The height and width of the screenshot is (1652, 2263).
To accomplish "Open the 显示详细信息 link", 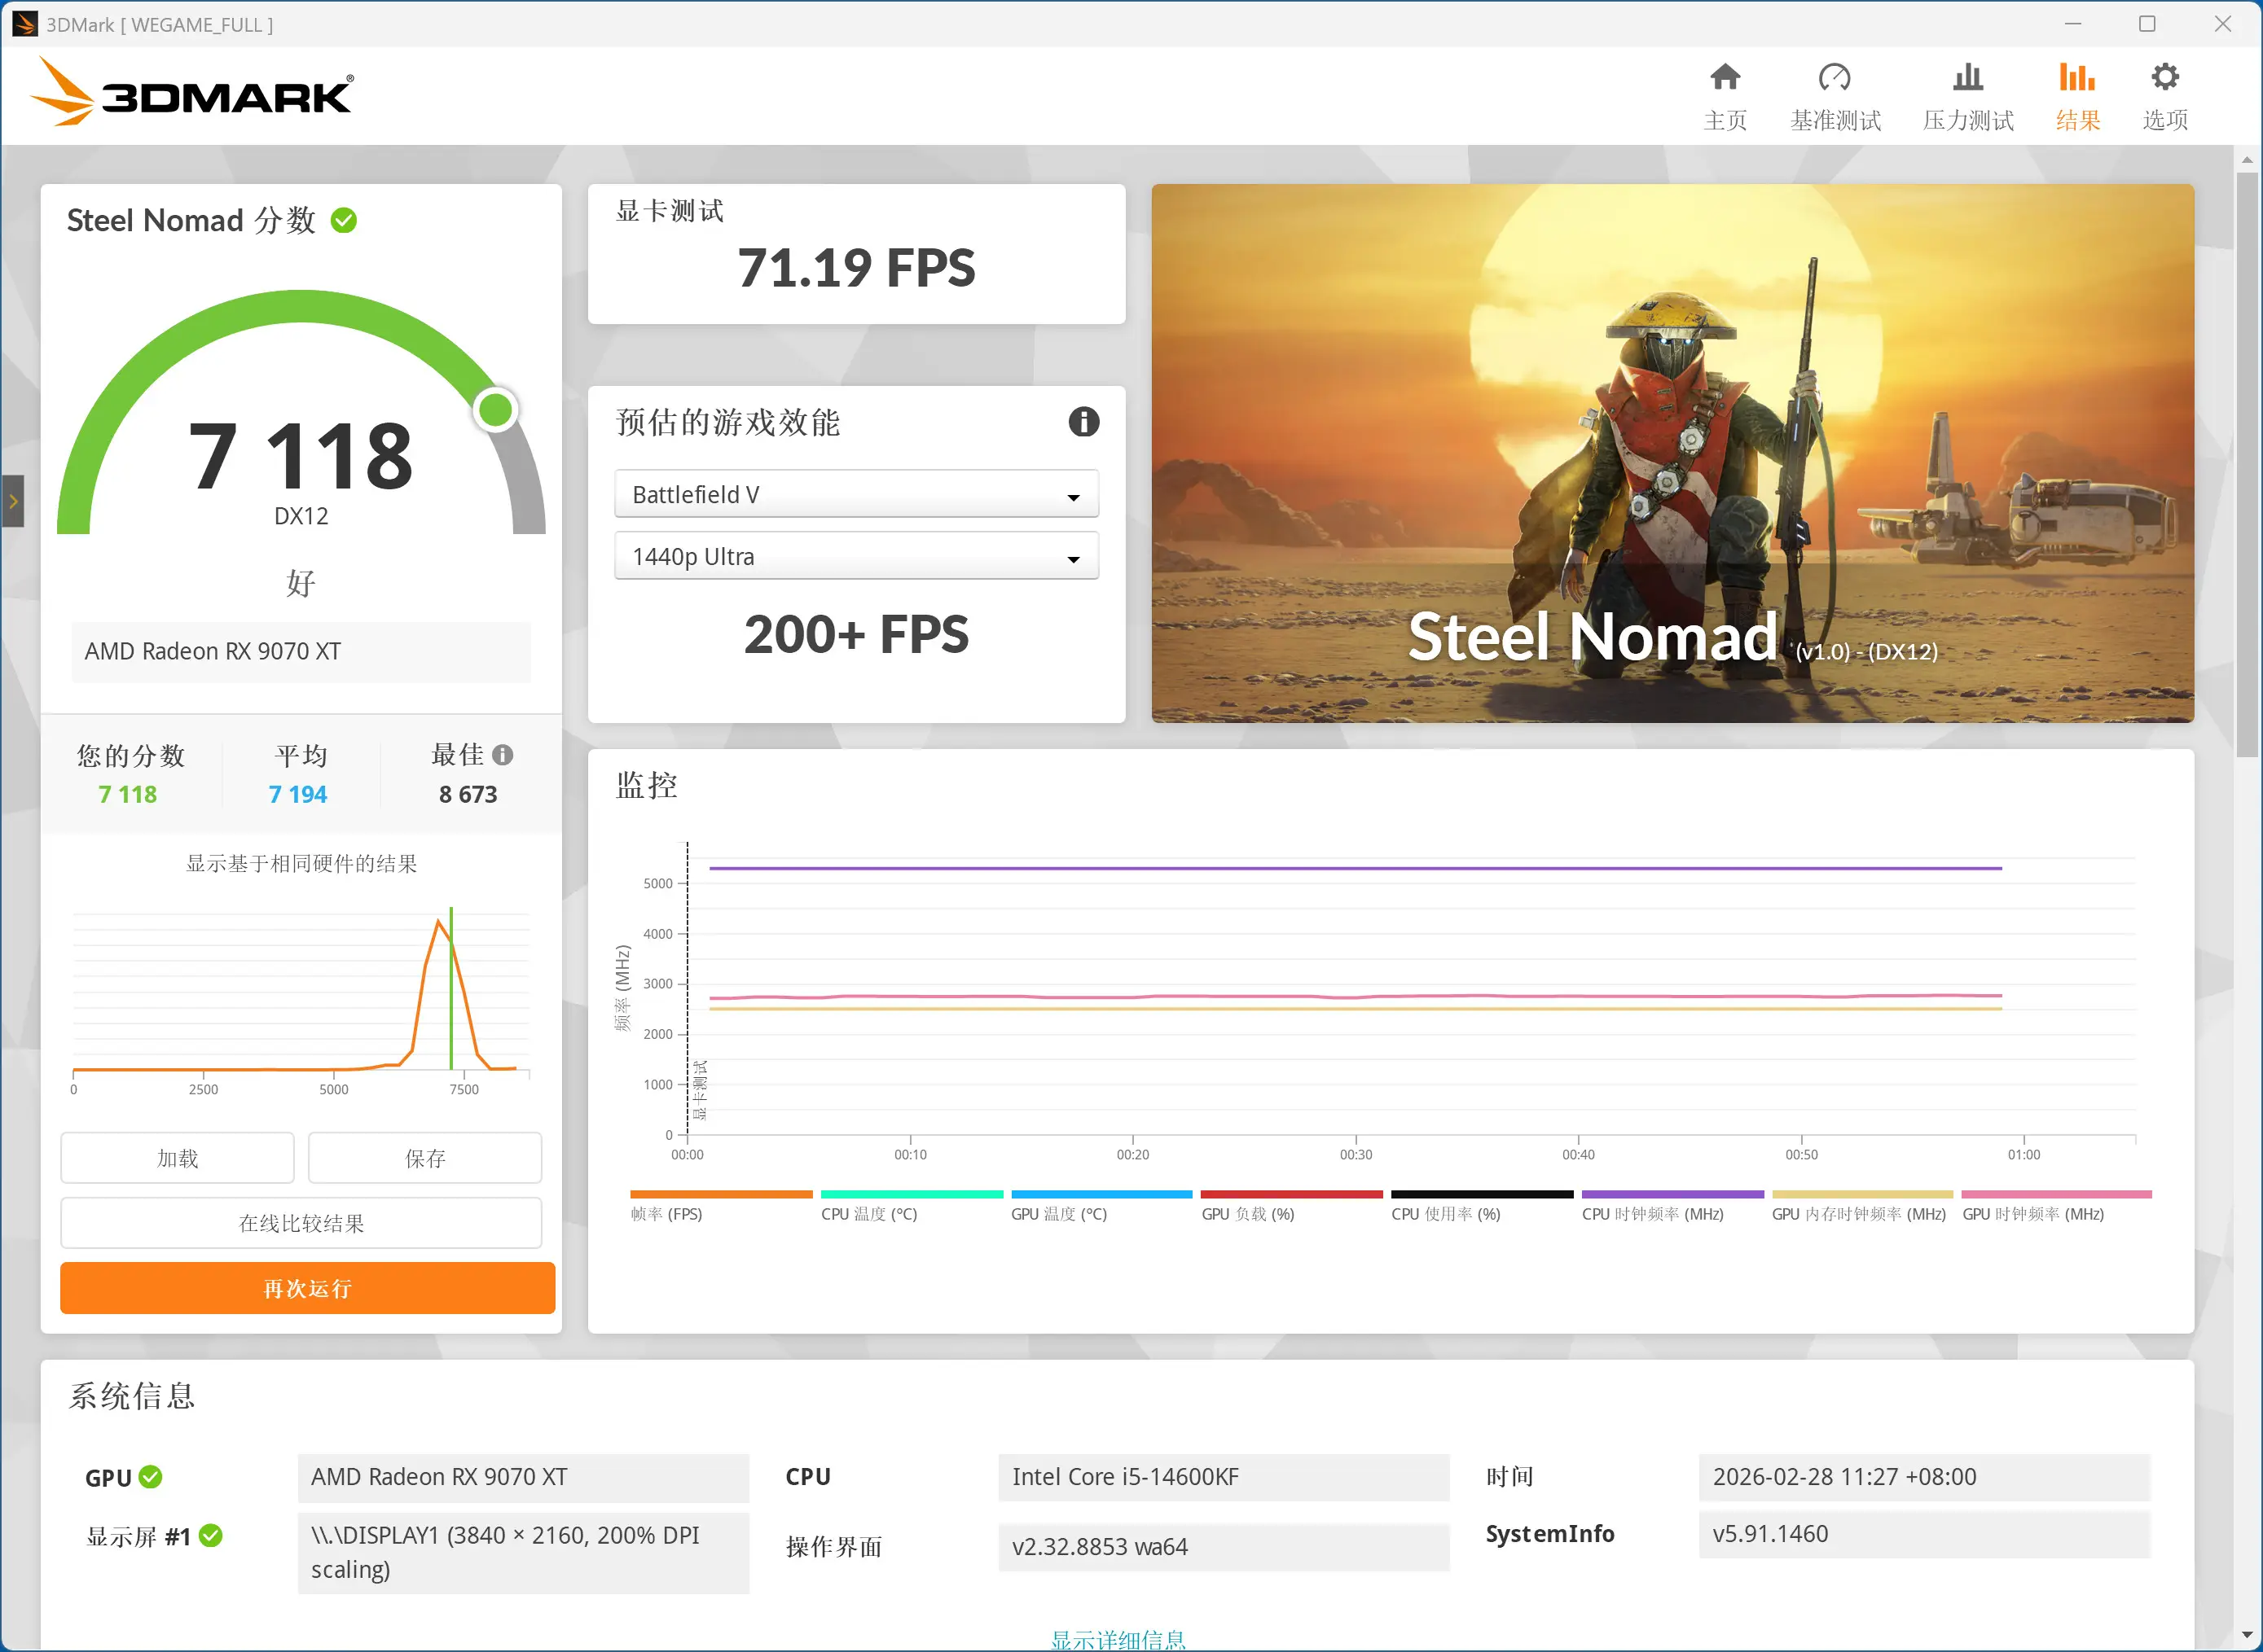I will pos(1118,1638).
